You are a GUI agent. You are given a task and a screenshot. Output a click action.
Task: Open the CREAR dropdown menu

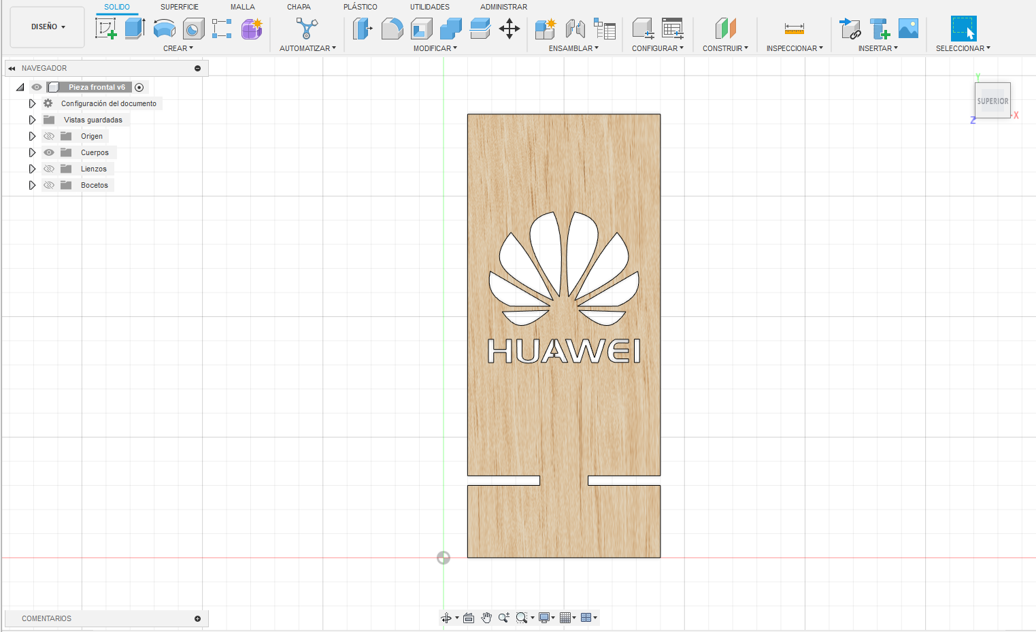tap(178, 48)
